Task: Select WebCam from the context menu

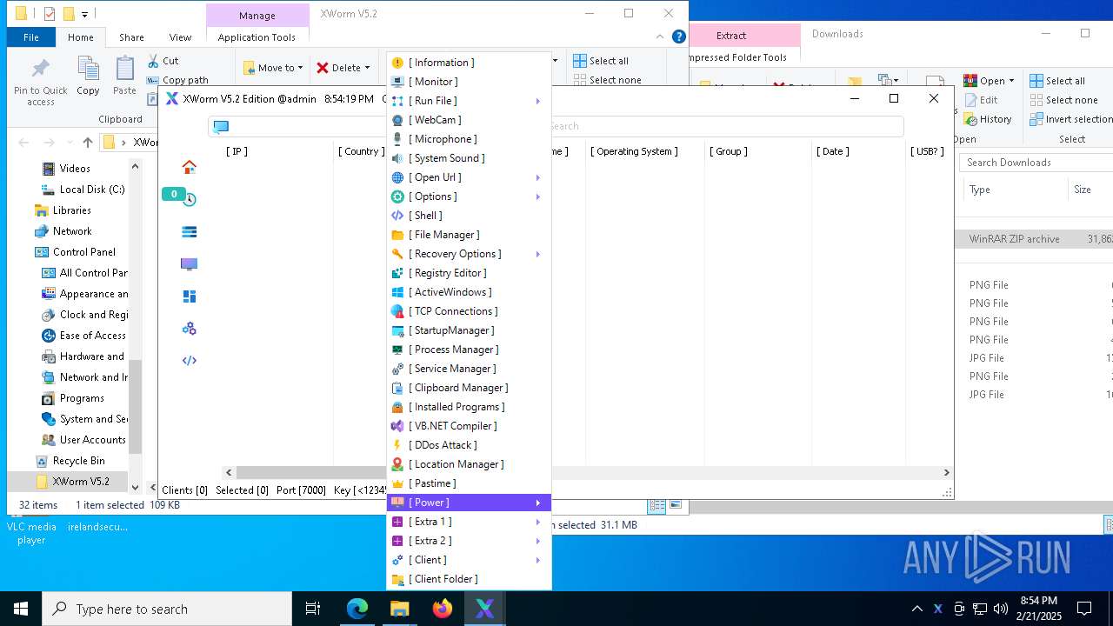Action: [x=469, y=120]
